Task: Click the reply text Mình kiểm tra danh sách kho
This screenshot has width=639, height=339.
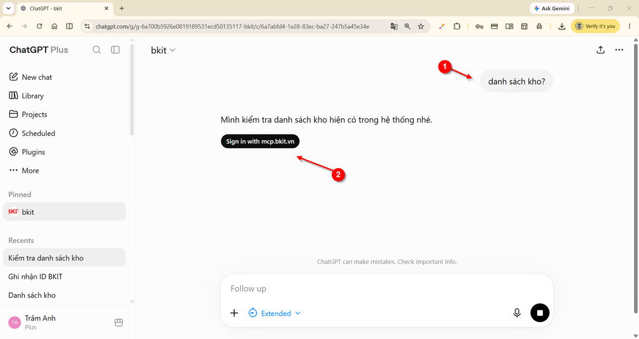Action: click(x=326, y=120)
